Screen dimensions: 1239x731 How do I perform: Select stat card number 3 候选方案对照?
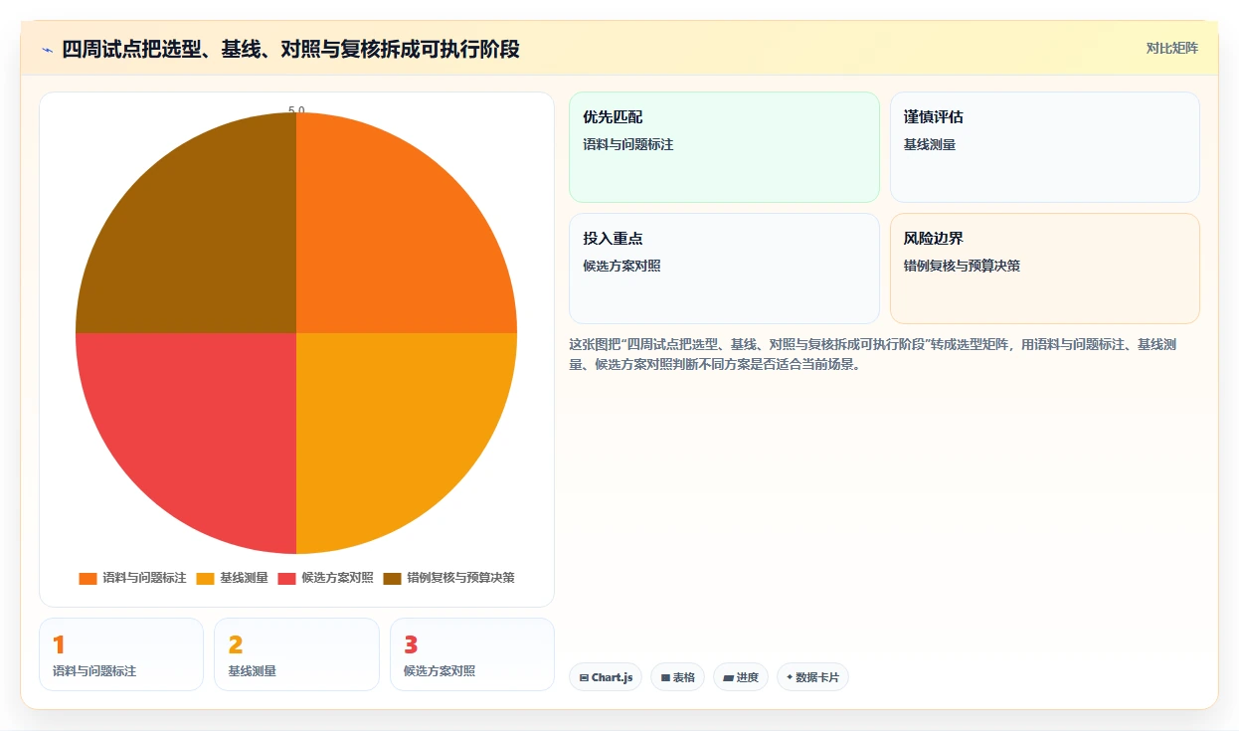pyautogui.click(x=472, y=654)
